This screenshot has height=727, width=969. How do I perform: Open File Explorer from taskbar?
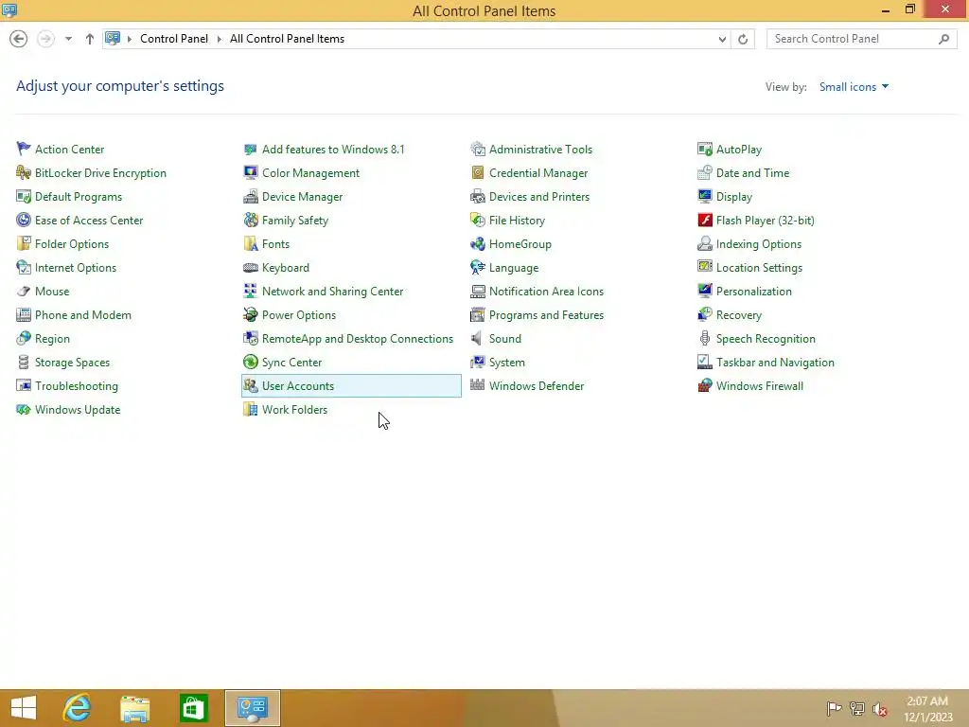click(x=134, y=708)
